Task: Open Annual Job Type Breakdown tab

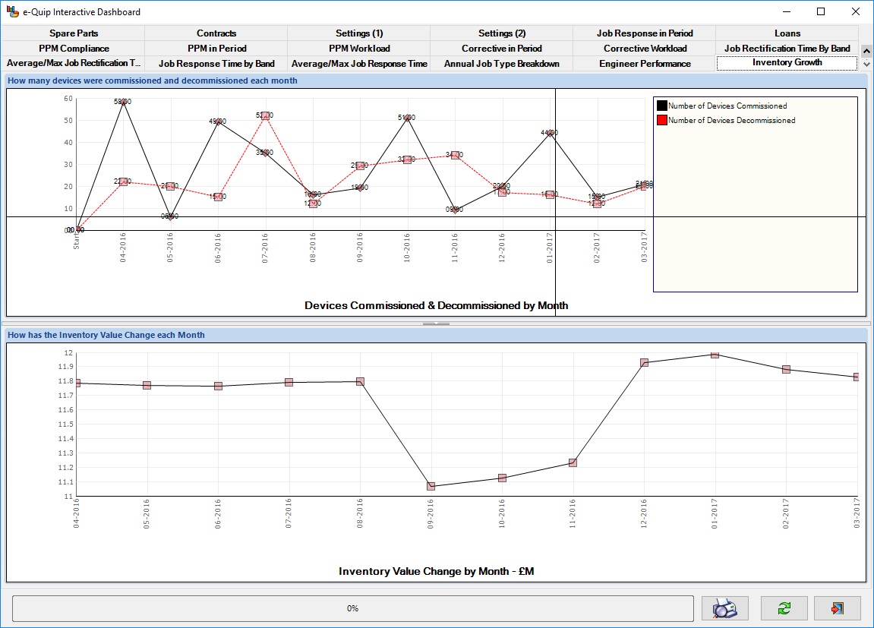Action: [x=502, y=64]
